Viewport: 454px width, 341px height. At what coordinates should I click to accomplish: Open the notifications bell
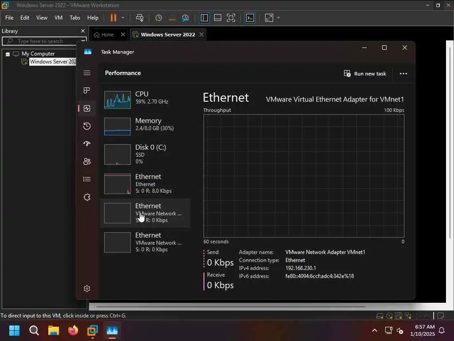[442, 330]
